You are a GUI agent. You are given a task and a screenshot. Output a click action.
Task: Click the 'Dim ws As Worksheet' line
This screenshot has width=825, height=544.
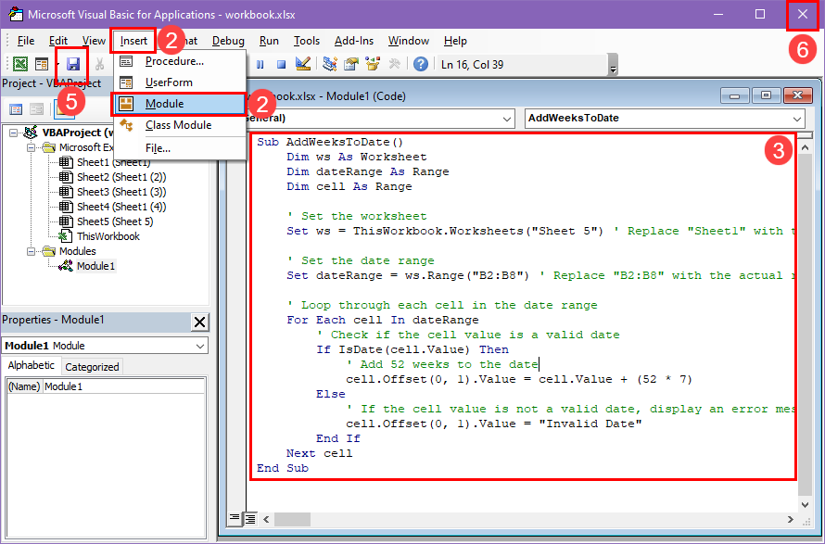356,157
